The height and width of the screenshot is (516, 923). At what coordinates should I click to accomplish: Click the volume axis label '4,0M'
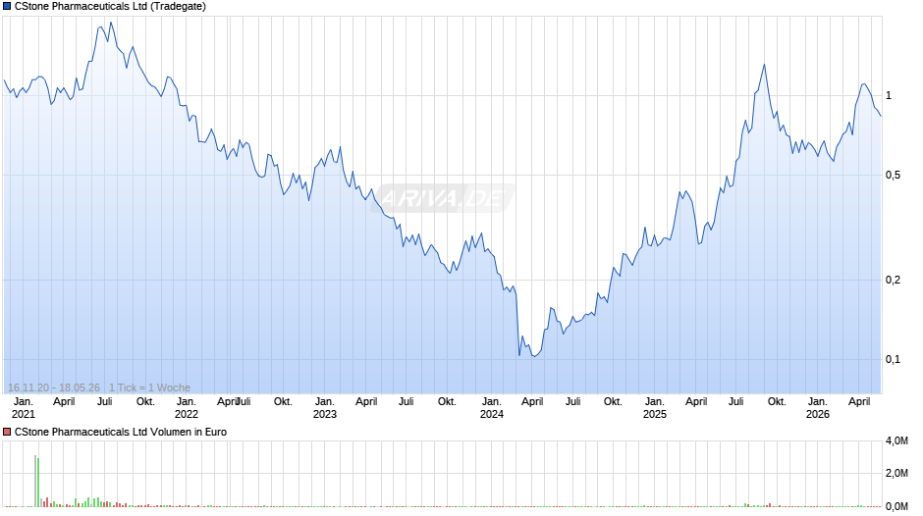coord(896,440)
